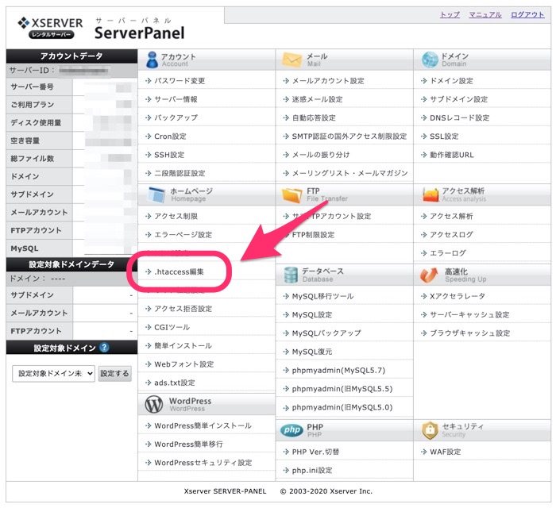Open MySQLバックアップ
This screenshot has width=556, height=508.
326,333
